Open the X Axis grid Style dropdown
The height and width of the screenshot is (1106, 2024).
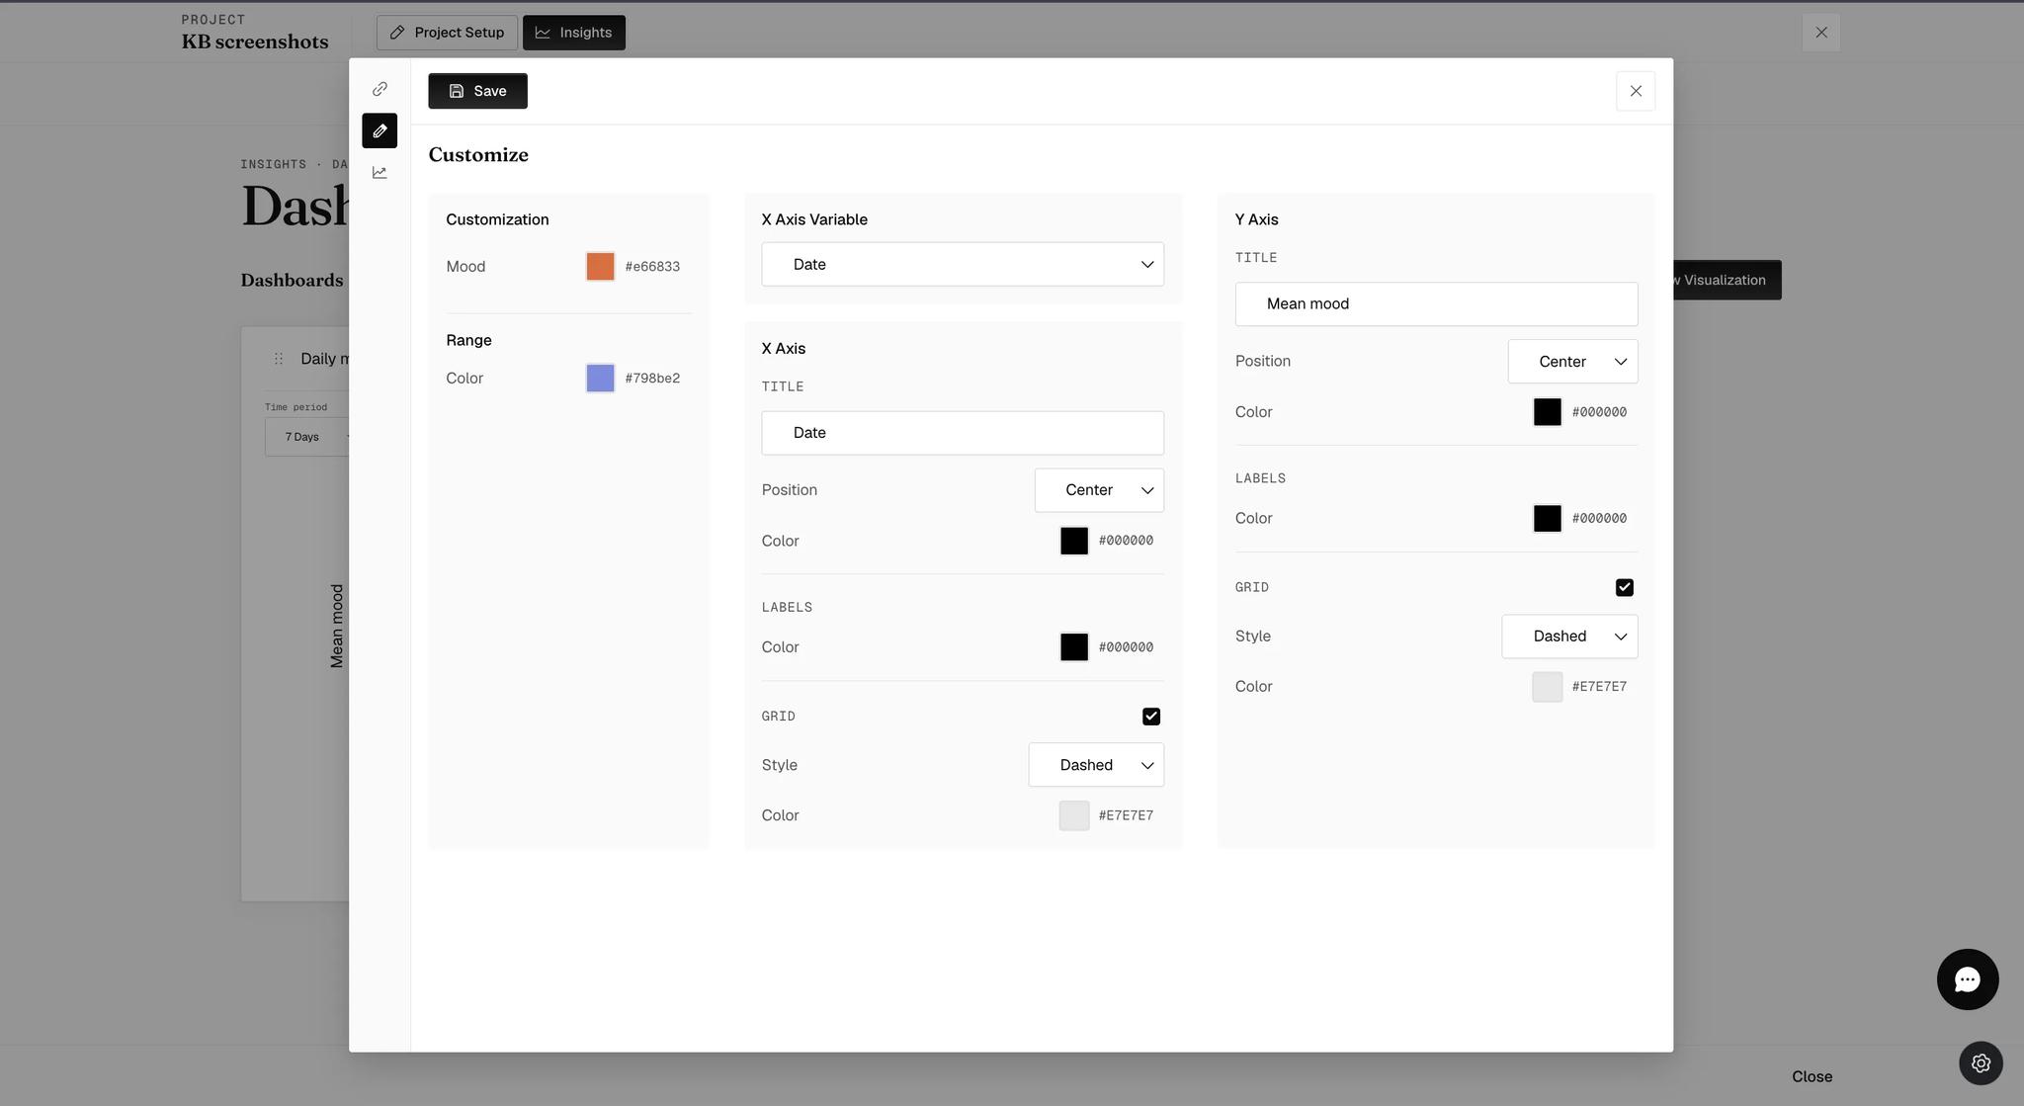pos(1096,765)
